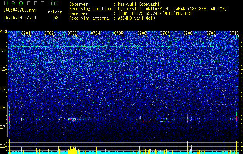Click the 0709 time marker
The height and width of the screenshot is (154, 243).
(211, 33)
